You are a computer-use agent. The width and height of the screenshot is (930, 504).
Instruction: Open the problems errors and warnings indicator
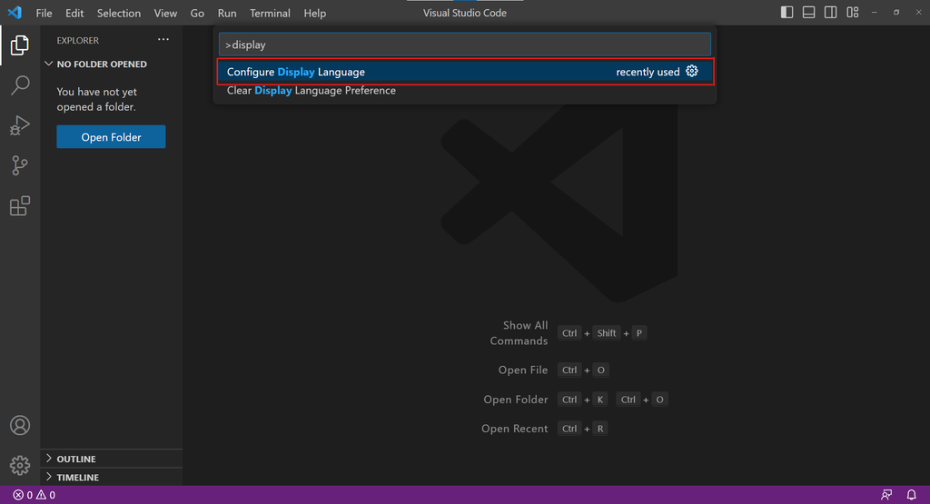[35, 495]
